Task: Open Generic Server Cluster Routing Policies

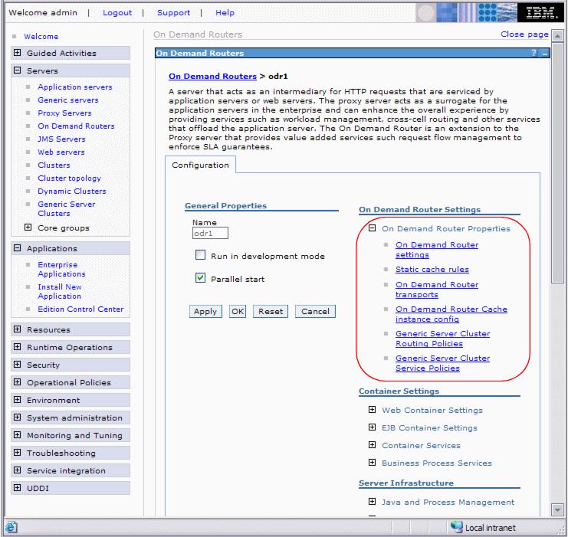Action: (442, 339)
